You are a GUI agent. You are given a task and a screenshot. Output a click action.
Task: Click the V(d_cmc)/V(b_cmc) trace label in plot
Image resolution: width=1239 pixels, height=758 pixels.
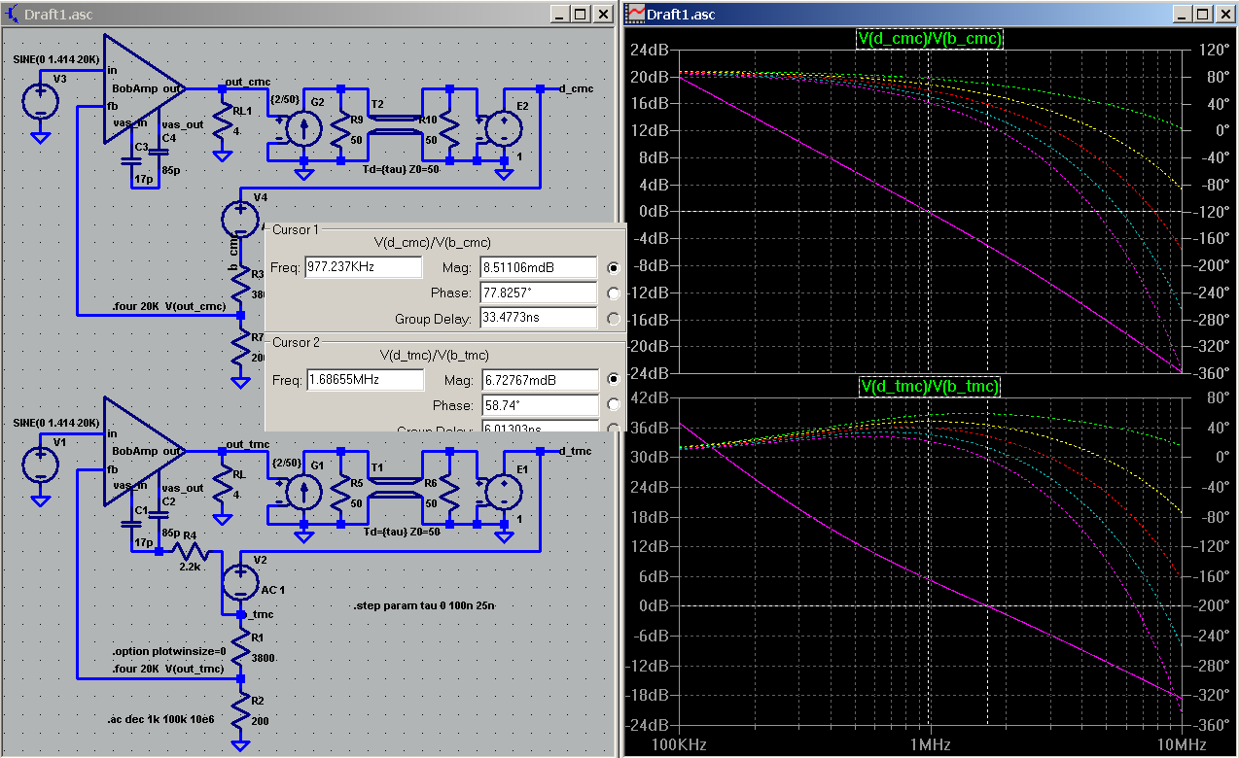point(930,38)
